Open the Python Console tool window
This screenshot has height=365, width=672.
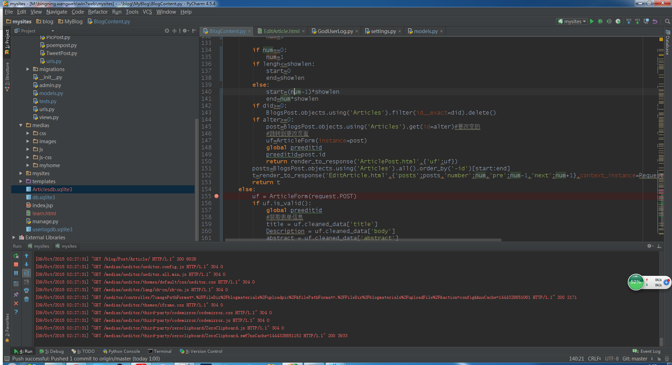121,351
